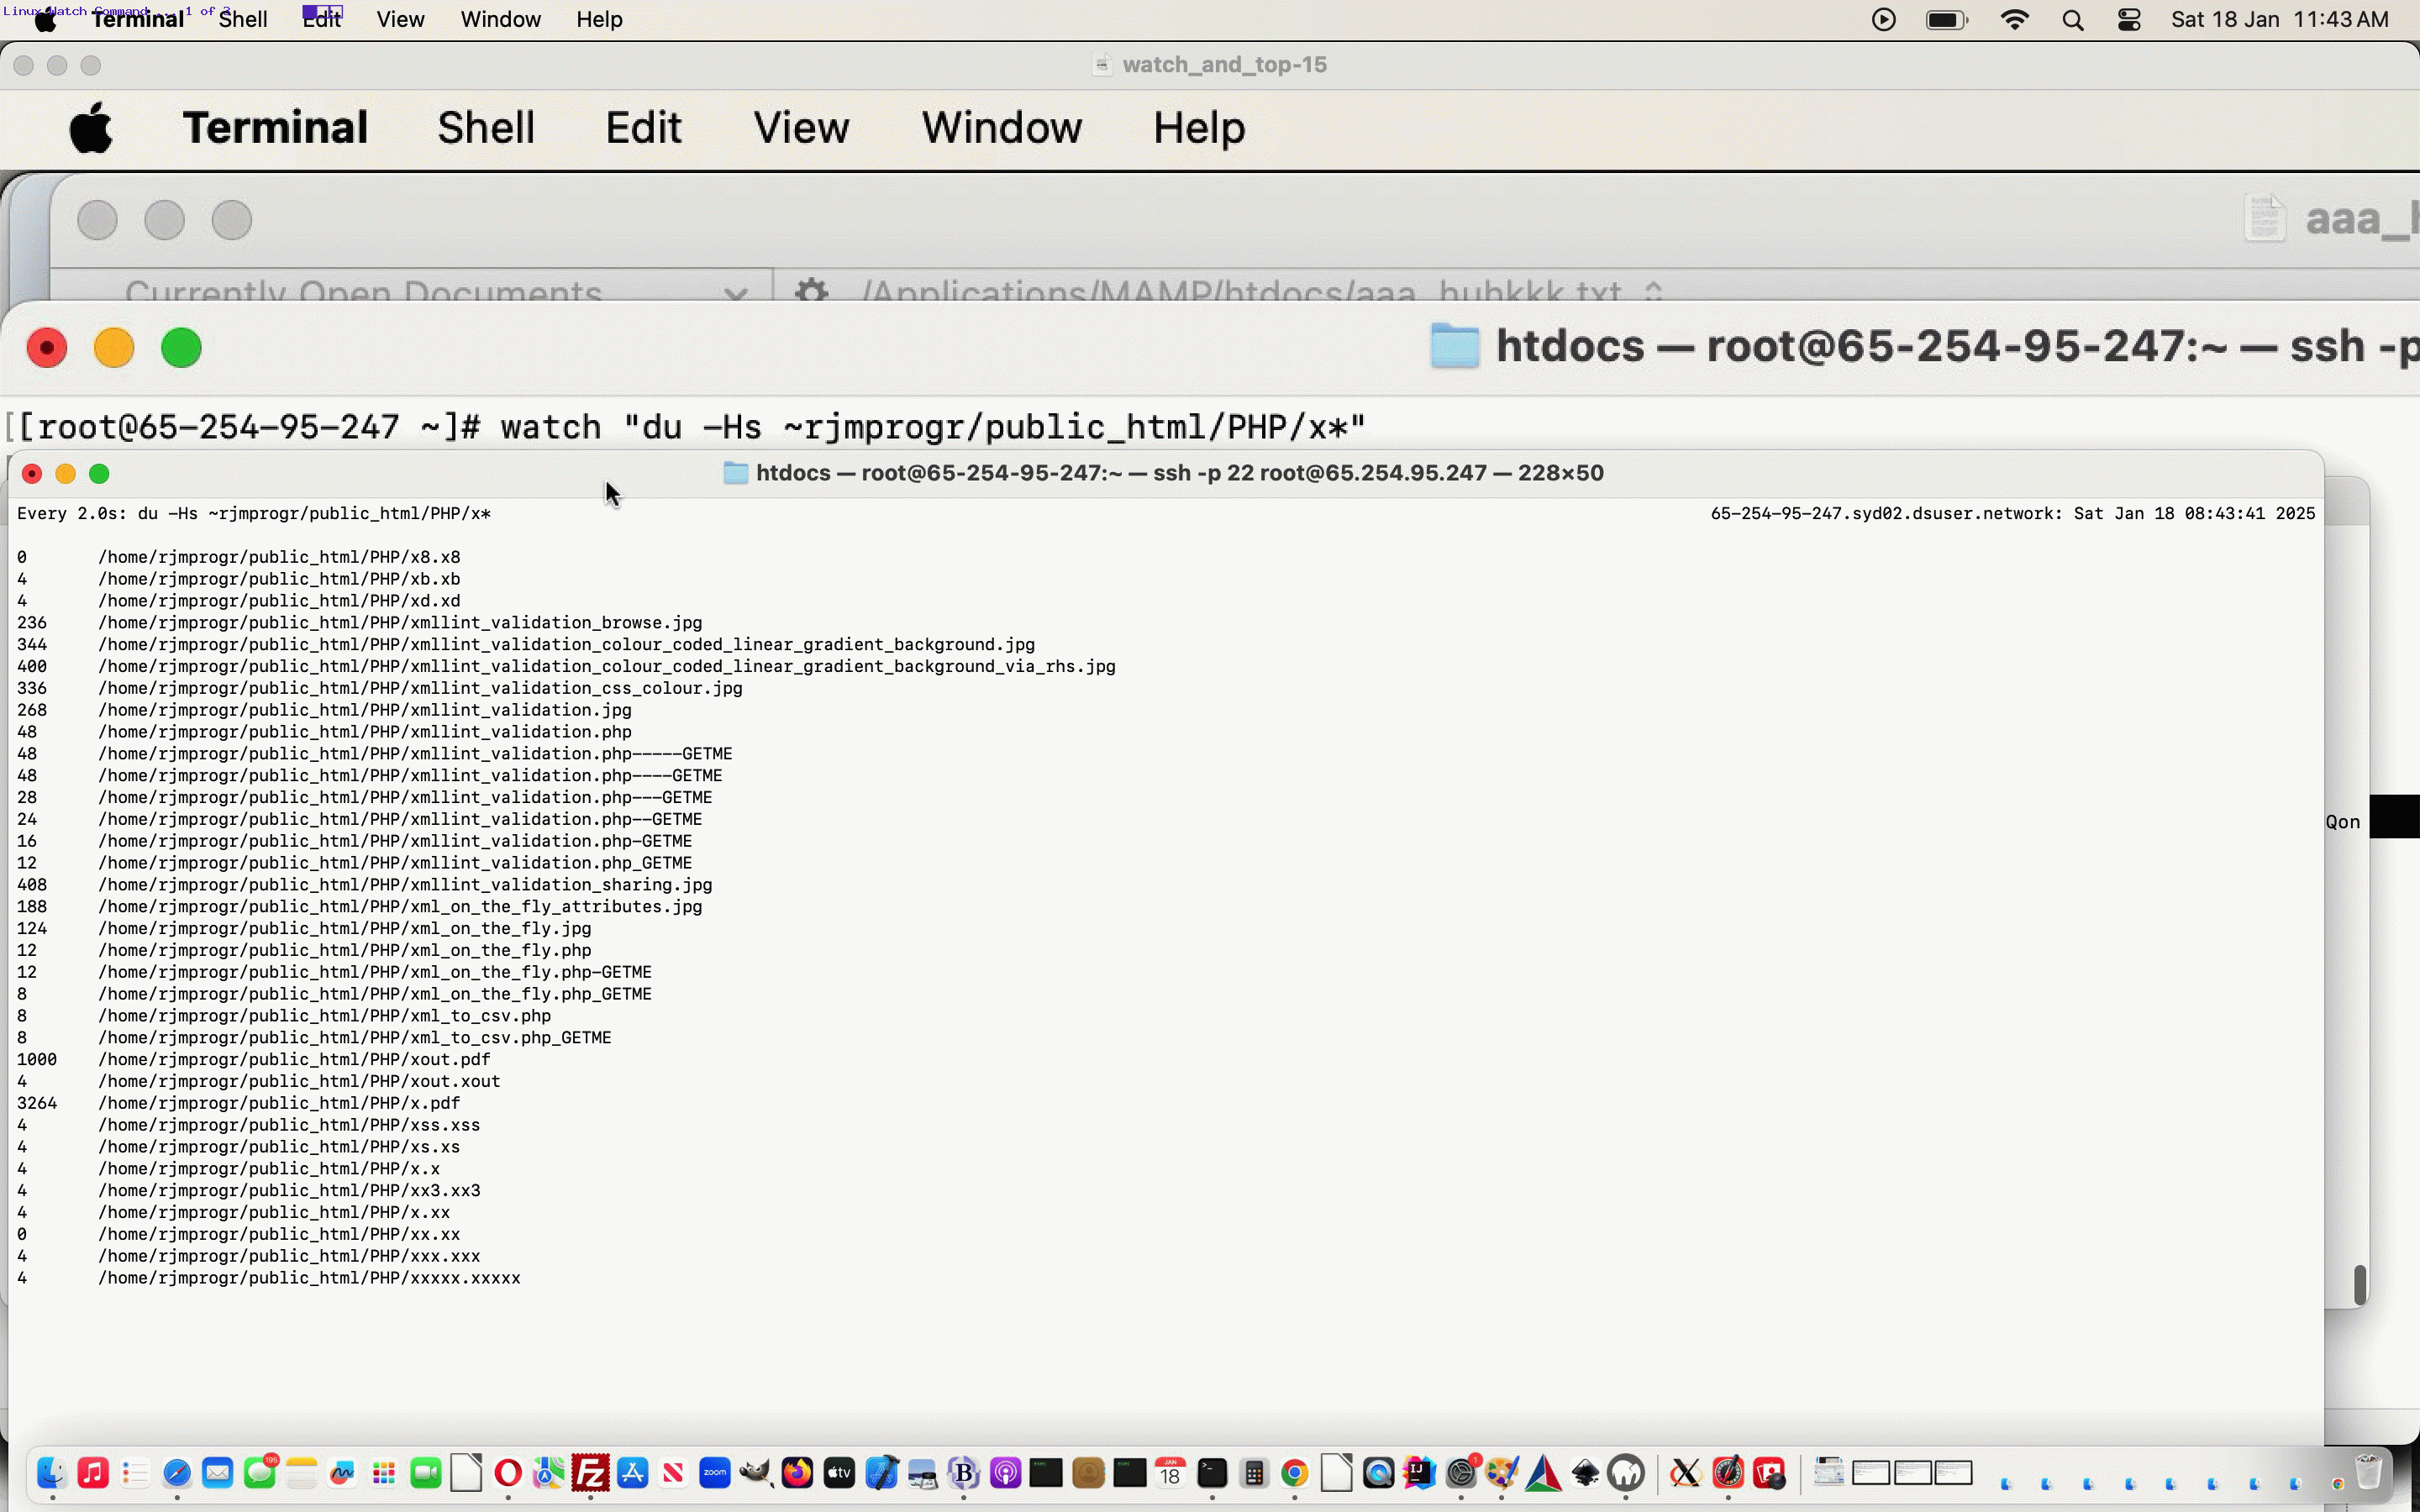
Task: Launch Paintbrush from the Dock
Action: point(1502,1473)
